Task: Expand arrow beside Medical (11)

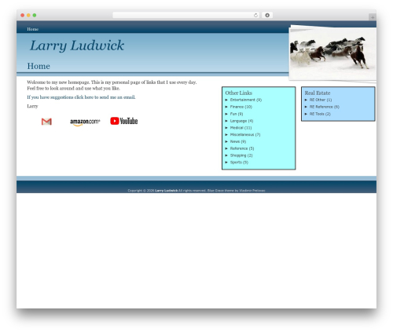Action: tap(226, 128)
